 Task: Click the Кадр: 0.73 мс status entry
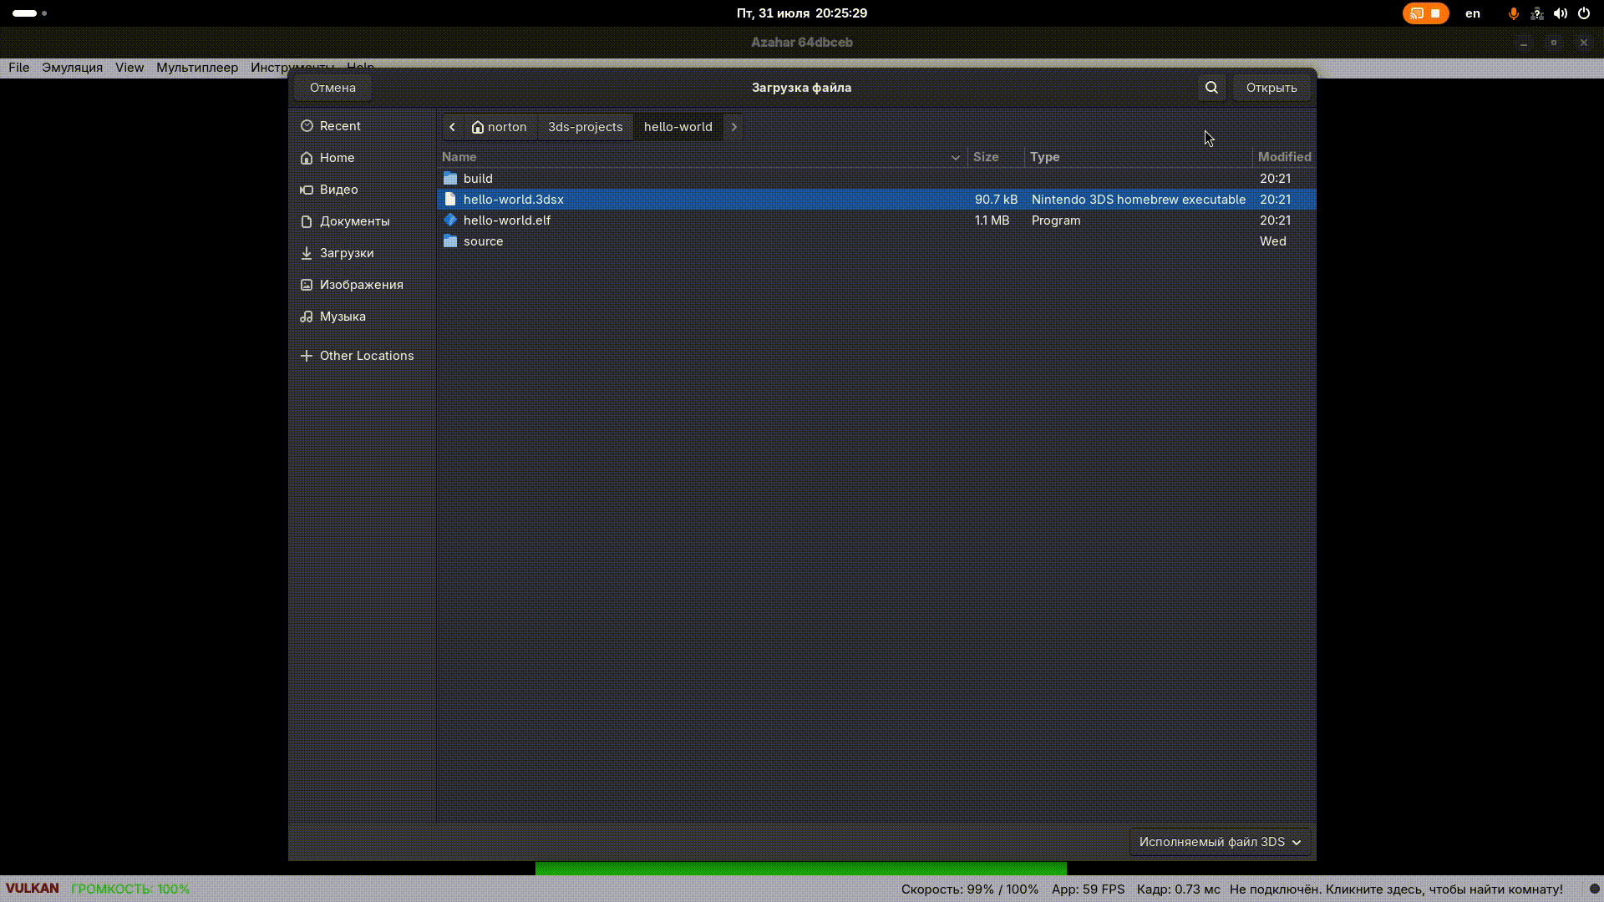pos(1178,889)
